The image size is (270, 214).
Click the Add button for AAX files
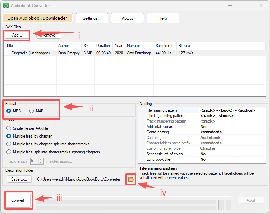click(17, 35)
